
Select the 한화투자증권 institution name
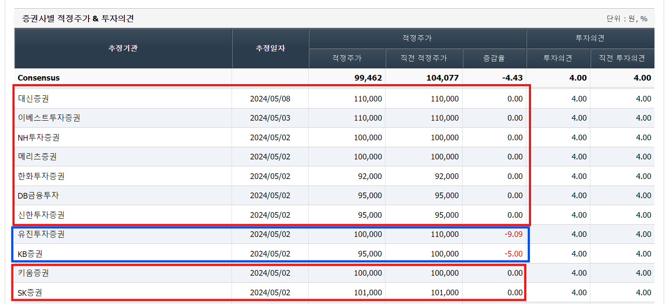tap(41, 176)
